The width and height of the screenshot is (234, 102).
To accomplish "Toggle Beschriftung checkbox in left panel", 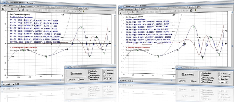I will click(89, 77).
